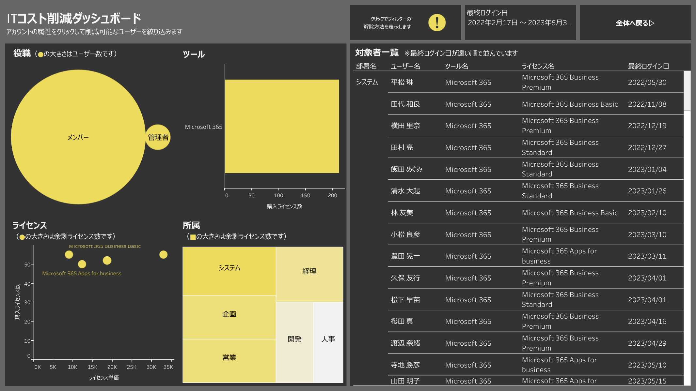
Task: Click scatter dot near 20K unit price
Action: (107, 261)
